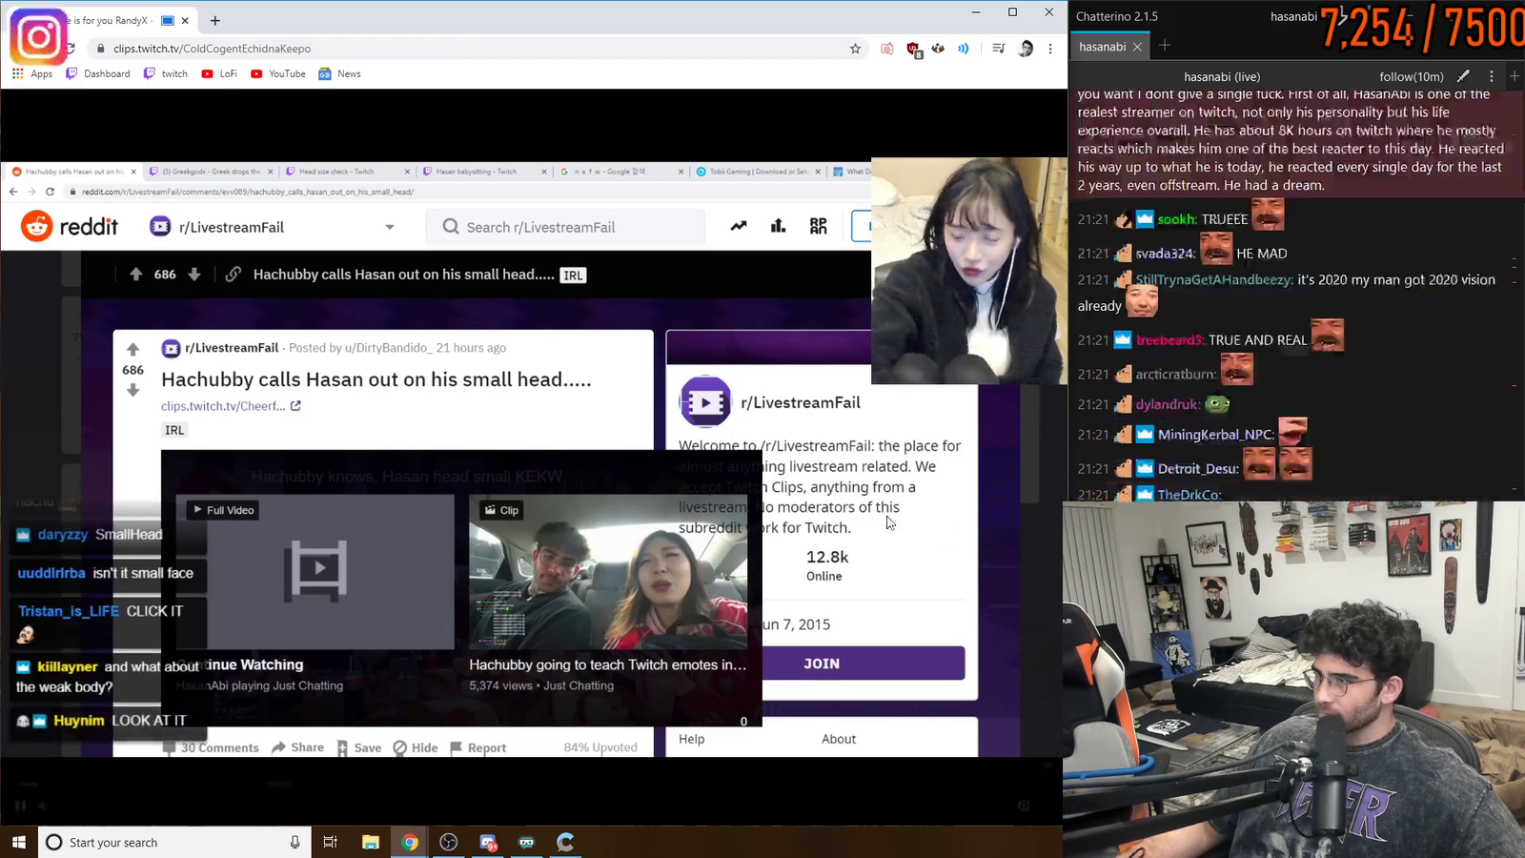Click Share under the reddit post
Screen dimensions: 1525x858
point(297,748)
